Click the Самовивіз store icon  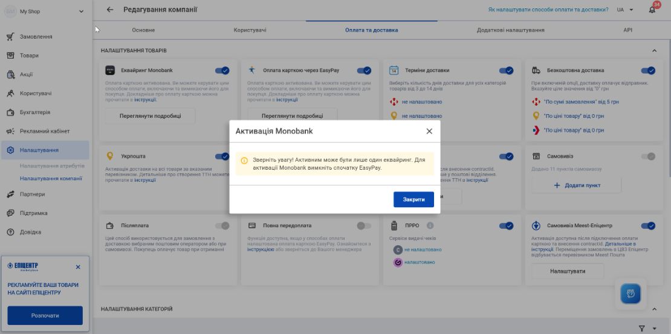536,156
